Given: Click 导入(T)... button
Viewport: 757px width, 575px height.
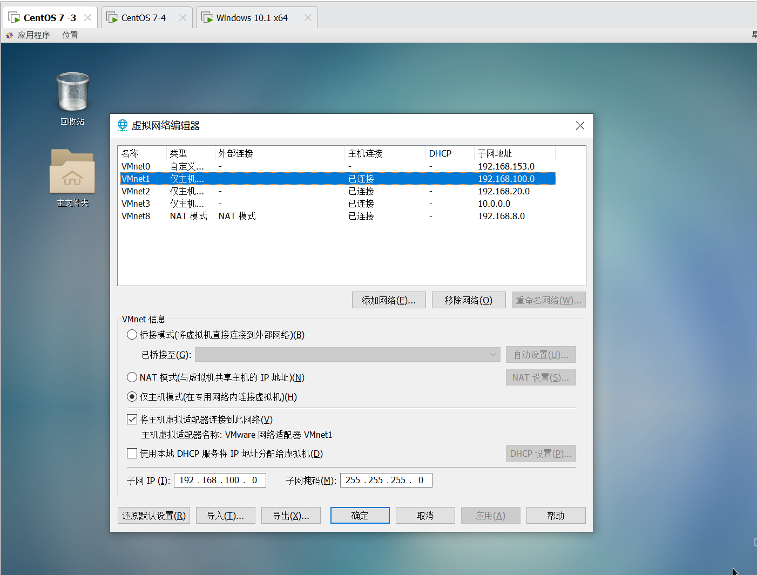Looking at the screenshot, I should tap(226, 516).
